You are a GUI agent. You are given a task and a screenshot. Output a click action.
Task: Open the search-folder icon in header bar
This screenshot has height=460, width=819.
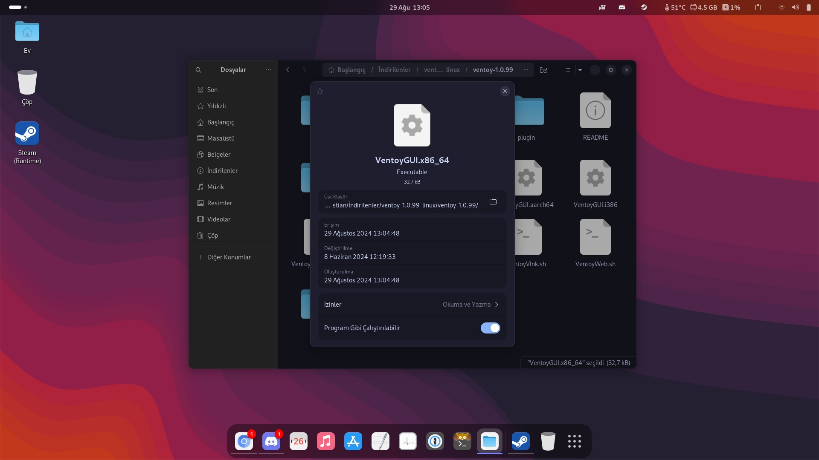(543, 70)
